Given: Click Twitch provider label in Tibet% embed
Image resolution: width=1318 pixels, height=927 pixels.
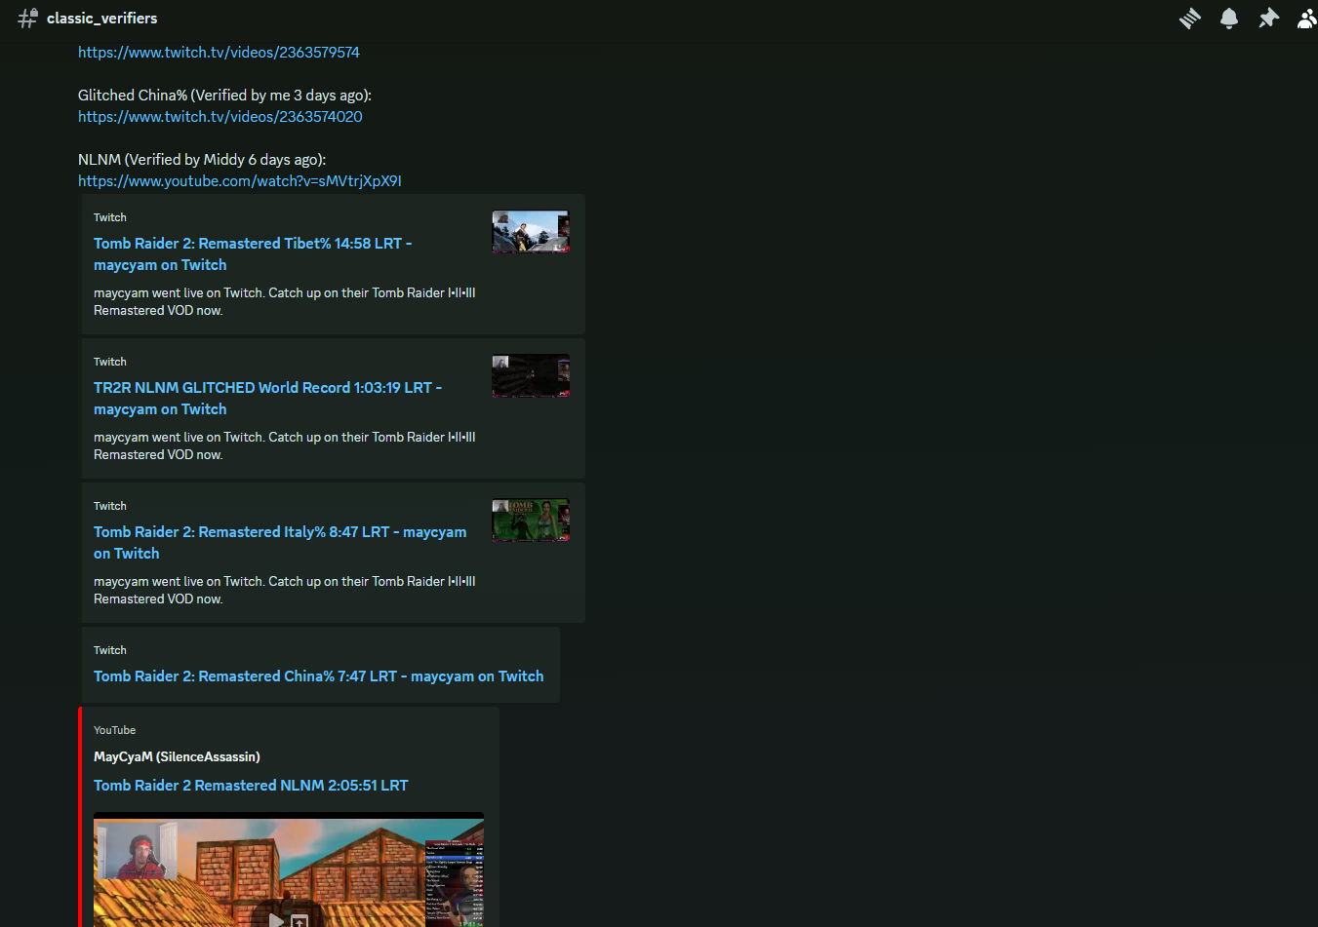Looking at the screenshot, I should (x=110, y=217).
